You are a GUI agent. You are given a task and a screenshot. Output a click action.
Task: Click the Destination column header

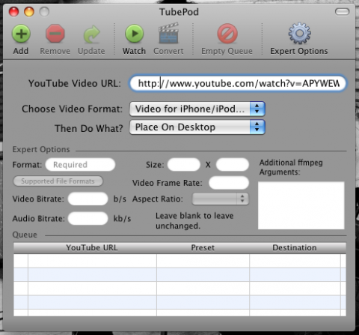(295, 248)
